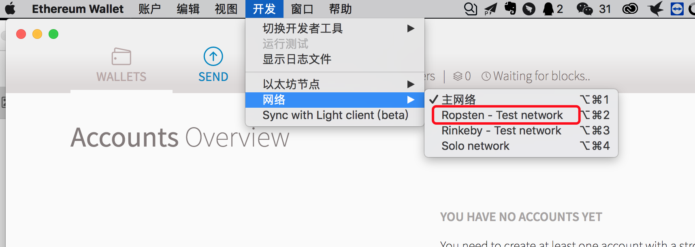Viewport: 695px width, 247px height.
Task: Expand the highlighted 网络 submenu
Action: [335, 100]
